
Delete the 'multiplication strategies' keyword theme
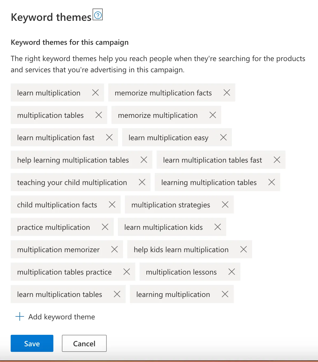[225, 204]
